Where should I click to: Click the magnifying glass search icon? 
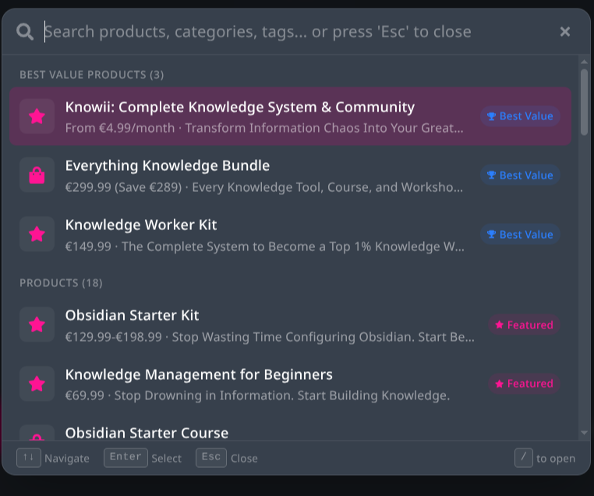25,31
